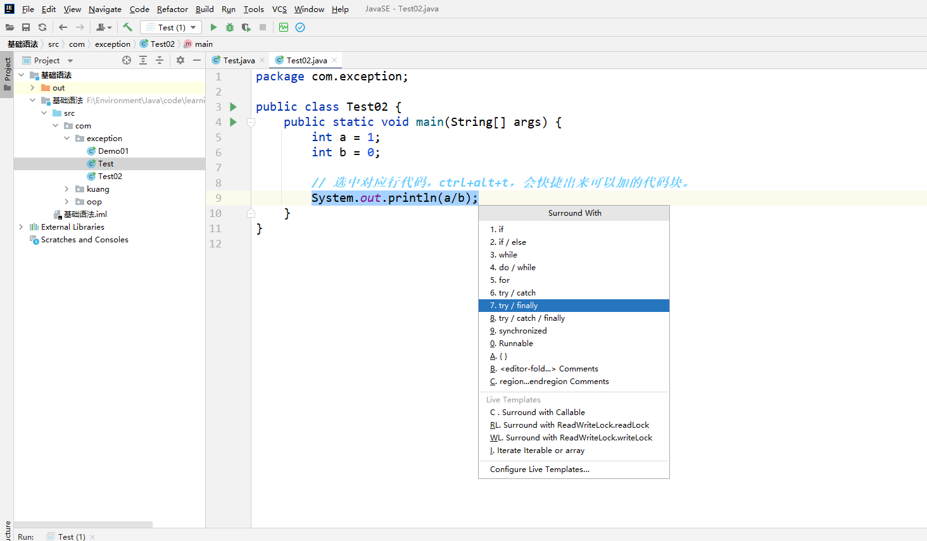
Task: Click the Expand All icon in Project panel
Action: tap(143, 60)
